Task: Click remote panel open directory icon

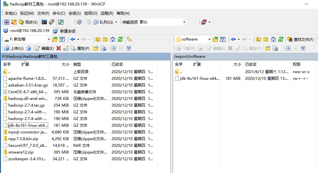Action: (x=215, y=39)
